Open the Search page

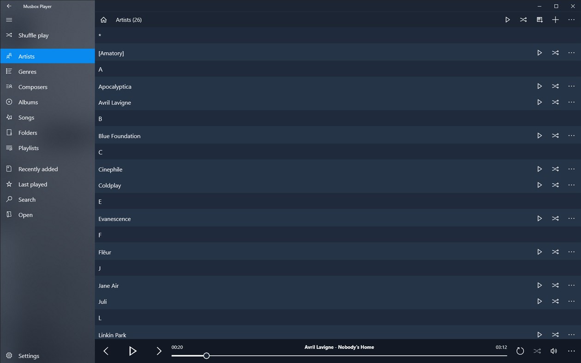coord(28,199)
